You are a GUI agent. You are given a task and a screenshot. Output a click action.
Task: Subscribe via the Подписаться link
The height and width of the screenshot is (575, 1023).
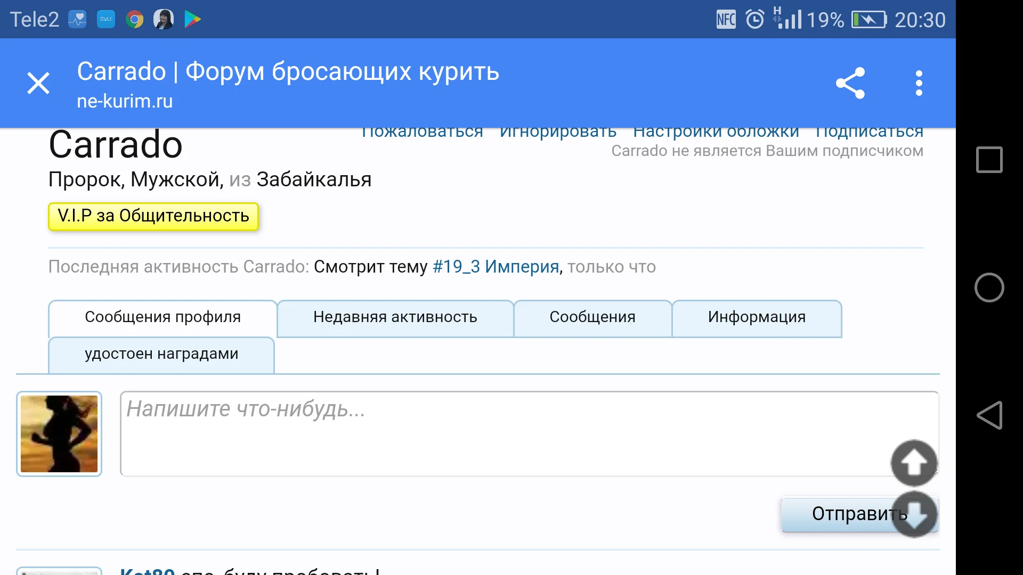pos(869,130)
